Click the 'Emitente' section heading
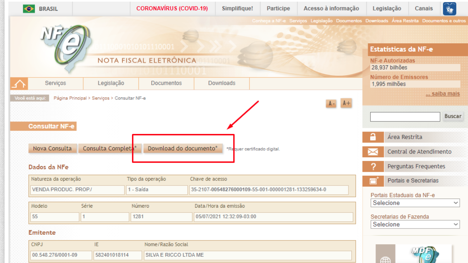The height and width of the screenshot is (263, 468). click(42, 233)
